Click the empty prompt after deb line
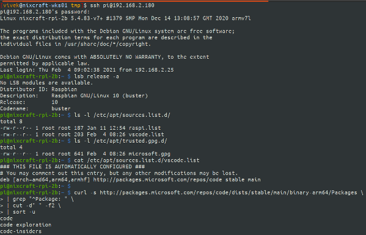Screen dimensions: 366x235 [35, 186]
